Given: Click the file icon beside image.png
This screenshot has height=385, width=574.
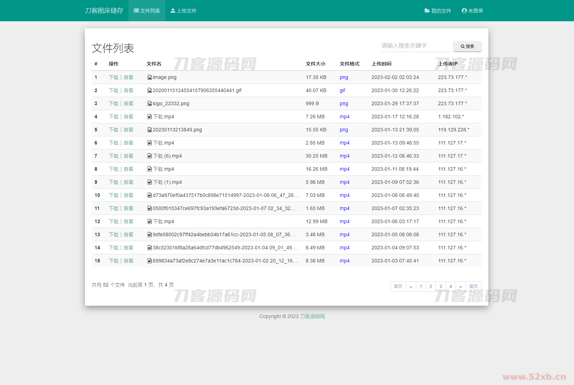Looking at the screenshot, I should pos(149,77).
